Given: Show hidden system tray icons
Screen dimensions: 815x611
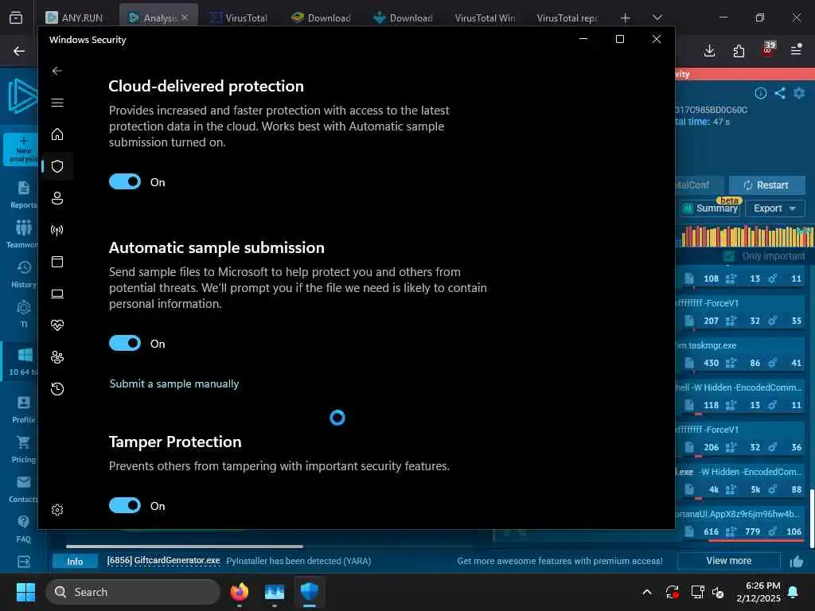Looking at the screenshot, I should [647, 592].
